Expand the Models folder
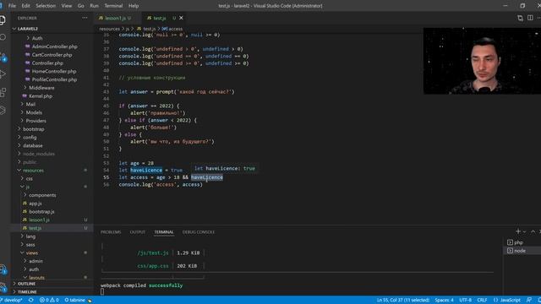Image resolution: width=541 pixels, height=304 pixels. (x=34, y=112)
